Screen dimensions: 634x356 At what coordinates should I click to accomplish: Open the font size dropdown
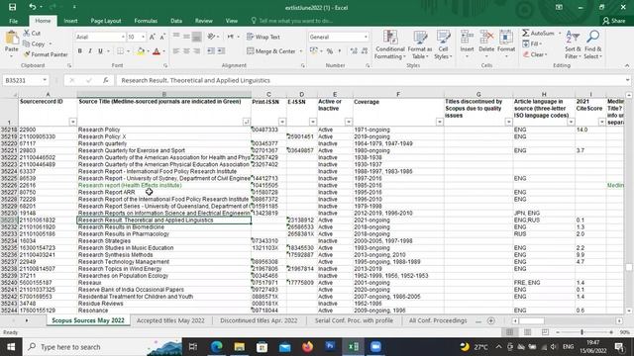pyautogui.click(x=143, y=37)
